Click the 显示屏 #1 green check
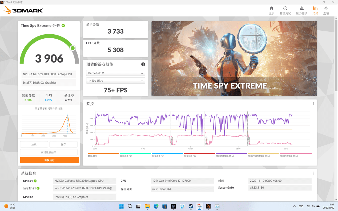The height and width of the screenshot is (211, 338). [38, 188]
